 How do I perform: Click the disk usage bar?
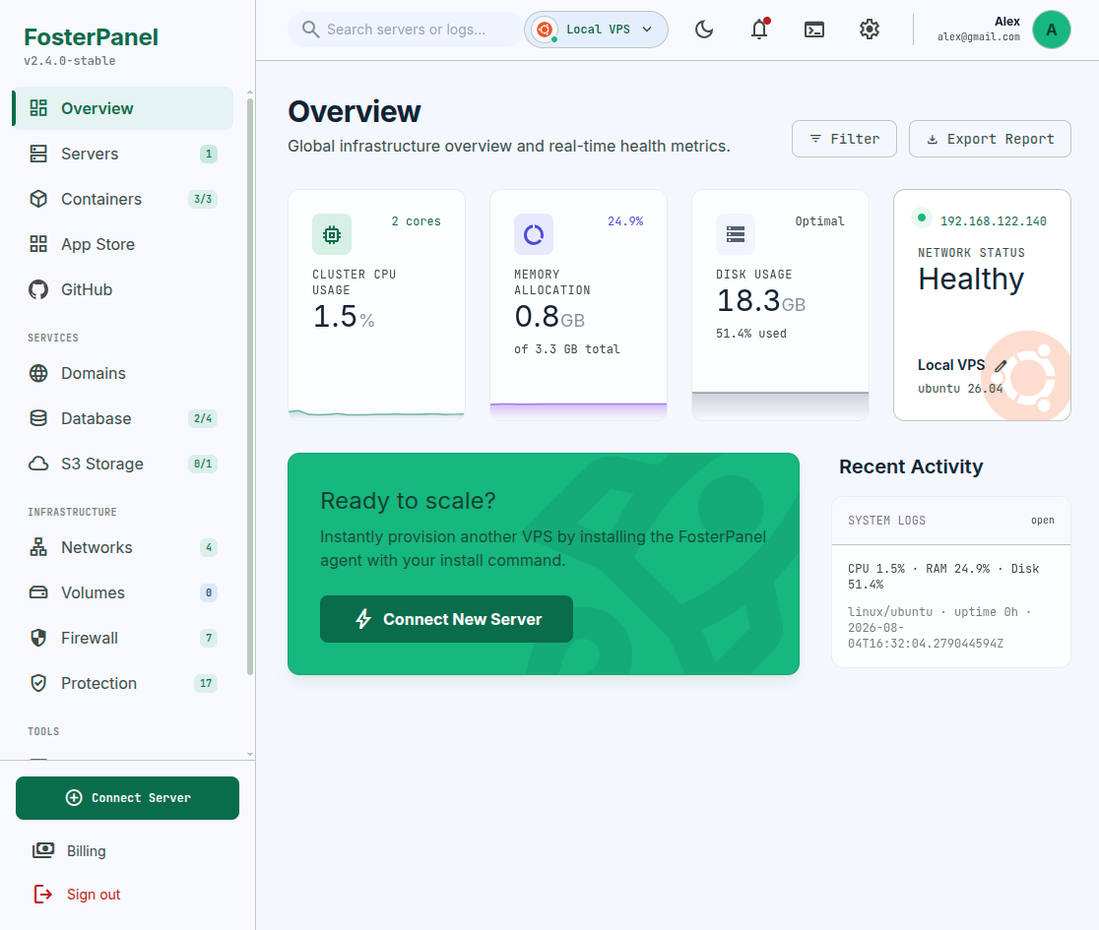coord(780,404)
